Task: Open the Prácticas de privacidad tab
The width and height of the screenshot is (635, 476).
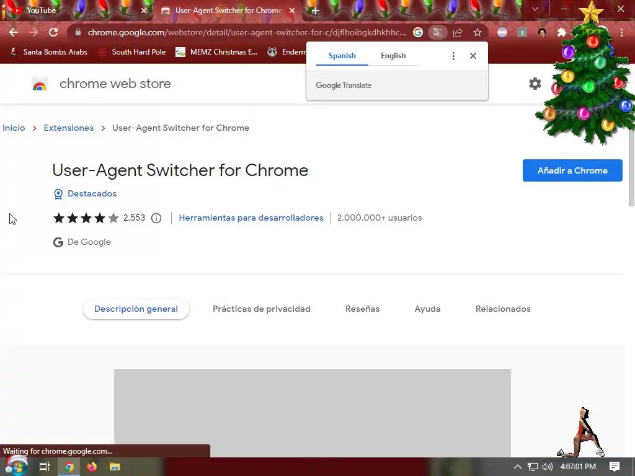Action: pos(262,309)
